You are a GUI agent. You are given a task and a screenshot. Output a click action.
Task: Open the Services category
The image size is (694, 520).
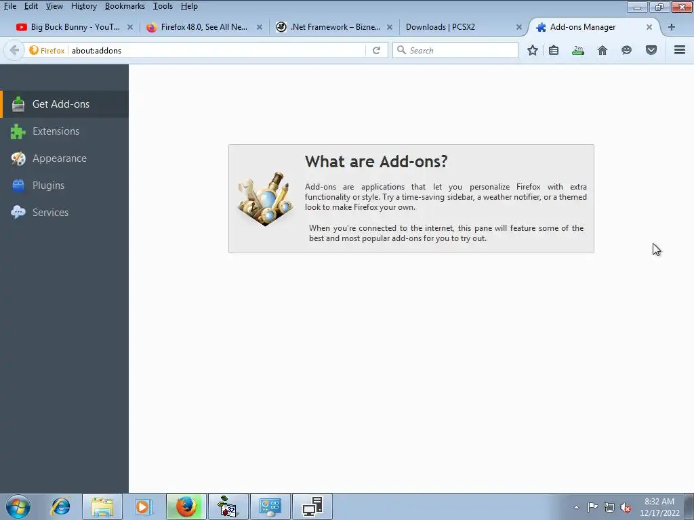pos(64,212)
